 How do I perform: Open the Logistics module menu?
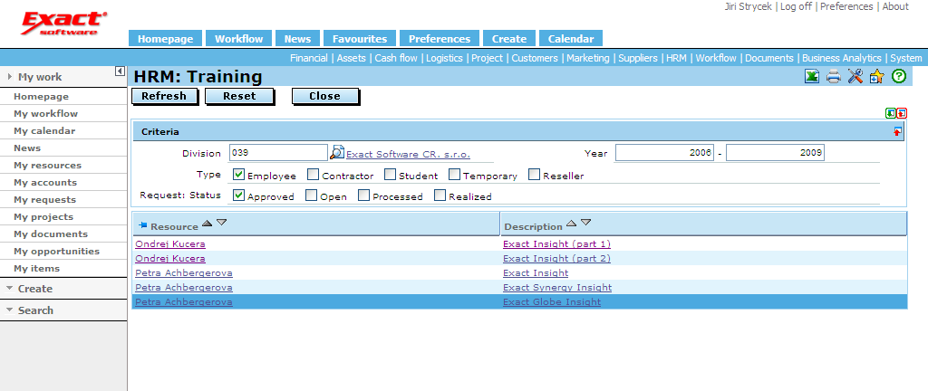tap(444, 58)
